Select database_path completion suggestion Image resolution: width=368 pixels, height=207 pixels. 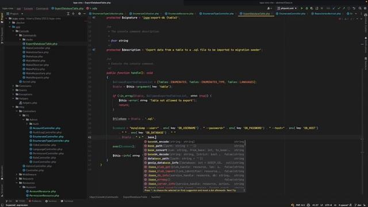point(194,159)
